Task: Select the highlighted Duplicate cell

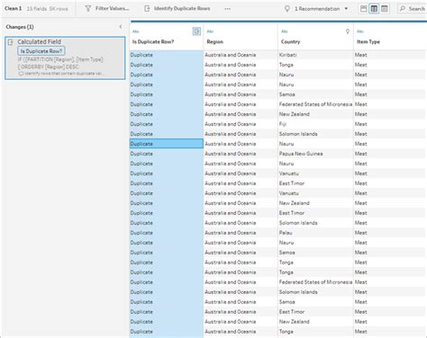Action: [x=167, y=144]
